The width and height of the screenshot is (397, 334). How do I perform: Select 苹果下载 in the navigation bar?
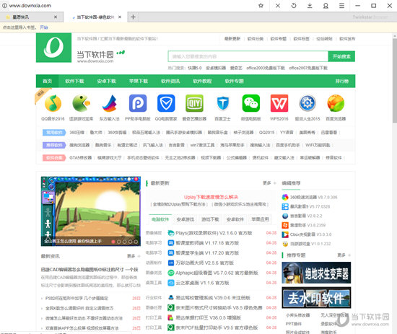pos(139,81)
